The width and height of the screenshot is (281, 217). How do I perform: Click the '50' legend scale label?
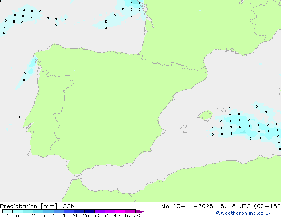[137, 215]
